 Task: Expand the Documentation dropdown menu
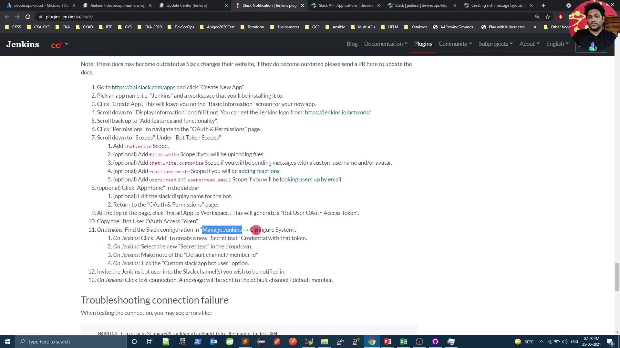coord(386,44)
